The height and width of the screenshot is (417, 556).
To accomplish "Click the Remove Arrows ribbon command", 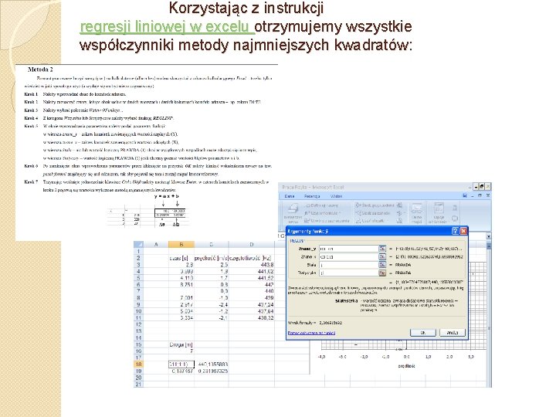I will click(x=370, y=221).
